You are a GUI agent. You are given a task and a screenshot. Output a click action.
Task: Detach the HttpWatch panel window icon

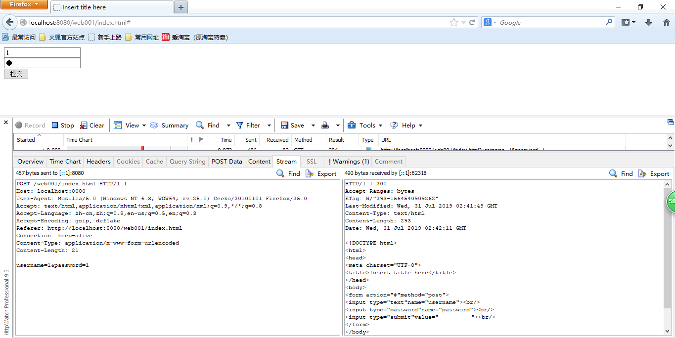click(671, 122)
